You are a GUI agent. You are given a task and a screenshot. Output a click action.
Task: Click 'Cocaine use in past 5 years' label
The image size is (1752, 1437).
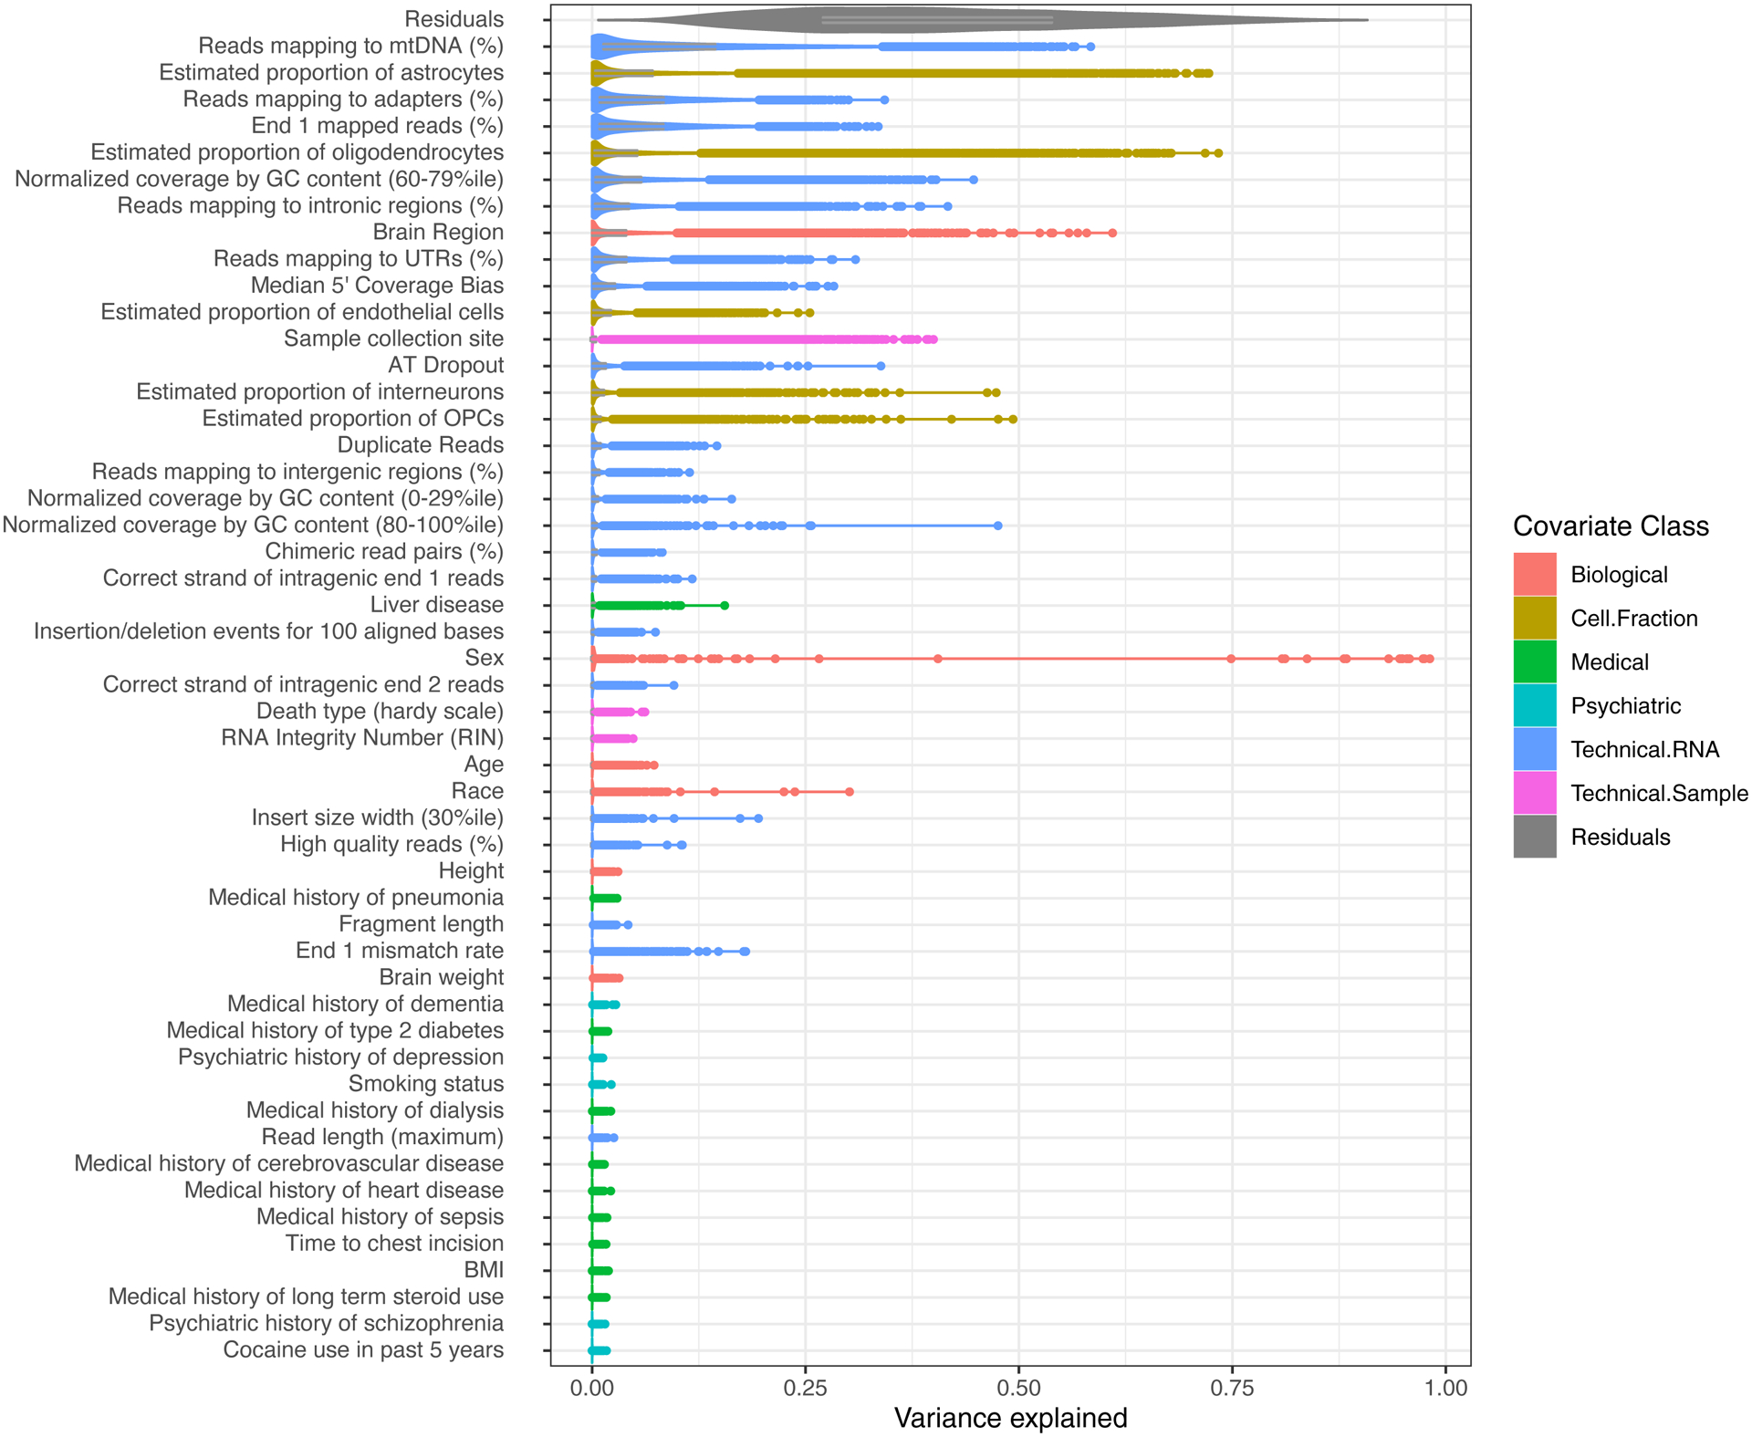point(363,1349)
